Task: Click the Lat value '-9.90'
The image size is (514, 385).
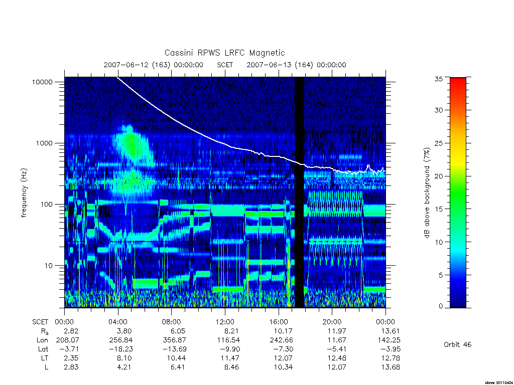Action: pyautogui.click(x=230, y=349)
